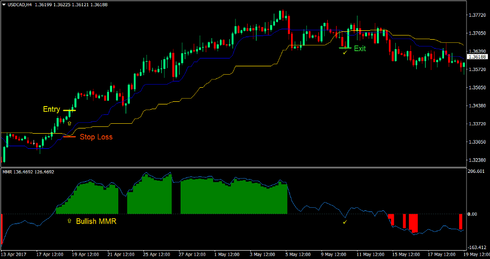Image resolution: width=490 pixels, height=259 pixels.
Task: Click price level 1.37050 on the axis
Action: click(477, 33)
